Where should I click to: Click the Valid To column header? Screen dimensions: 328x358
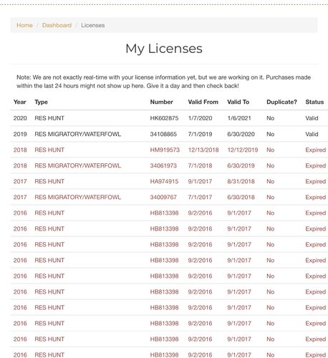click(238, 102)
